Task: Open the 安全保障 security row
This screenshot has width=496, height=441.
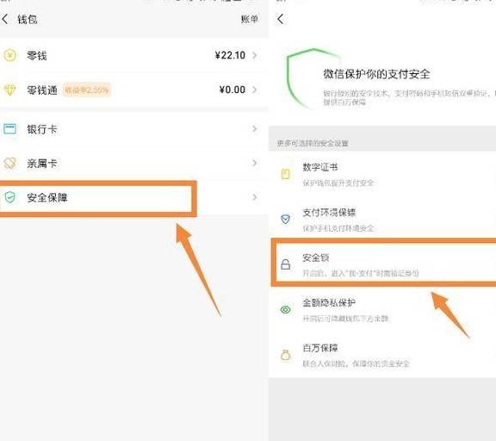Action: click(x=134, y=198)
